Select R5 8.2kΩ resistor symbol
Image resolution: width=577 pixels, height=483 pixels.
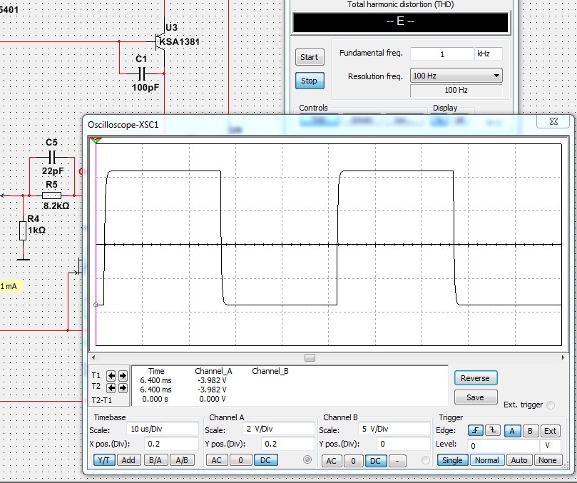click(51, 195)
